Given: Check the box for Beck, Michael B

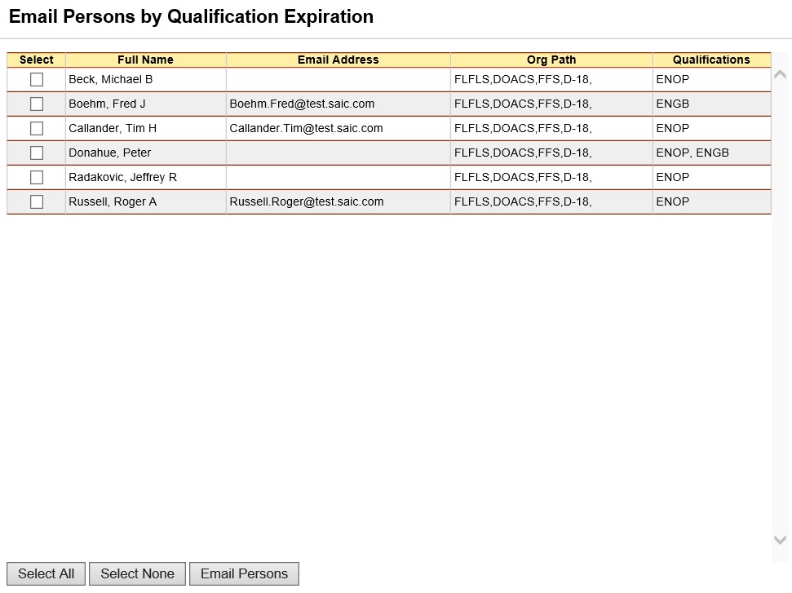Looking at the screenshot, I should [37, 79].
